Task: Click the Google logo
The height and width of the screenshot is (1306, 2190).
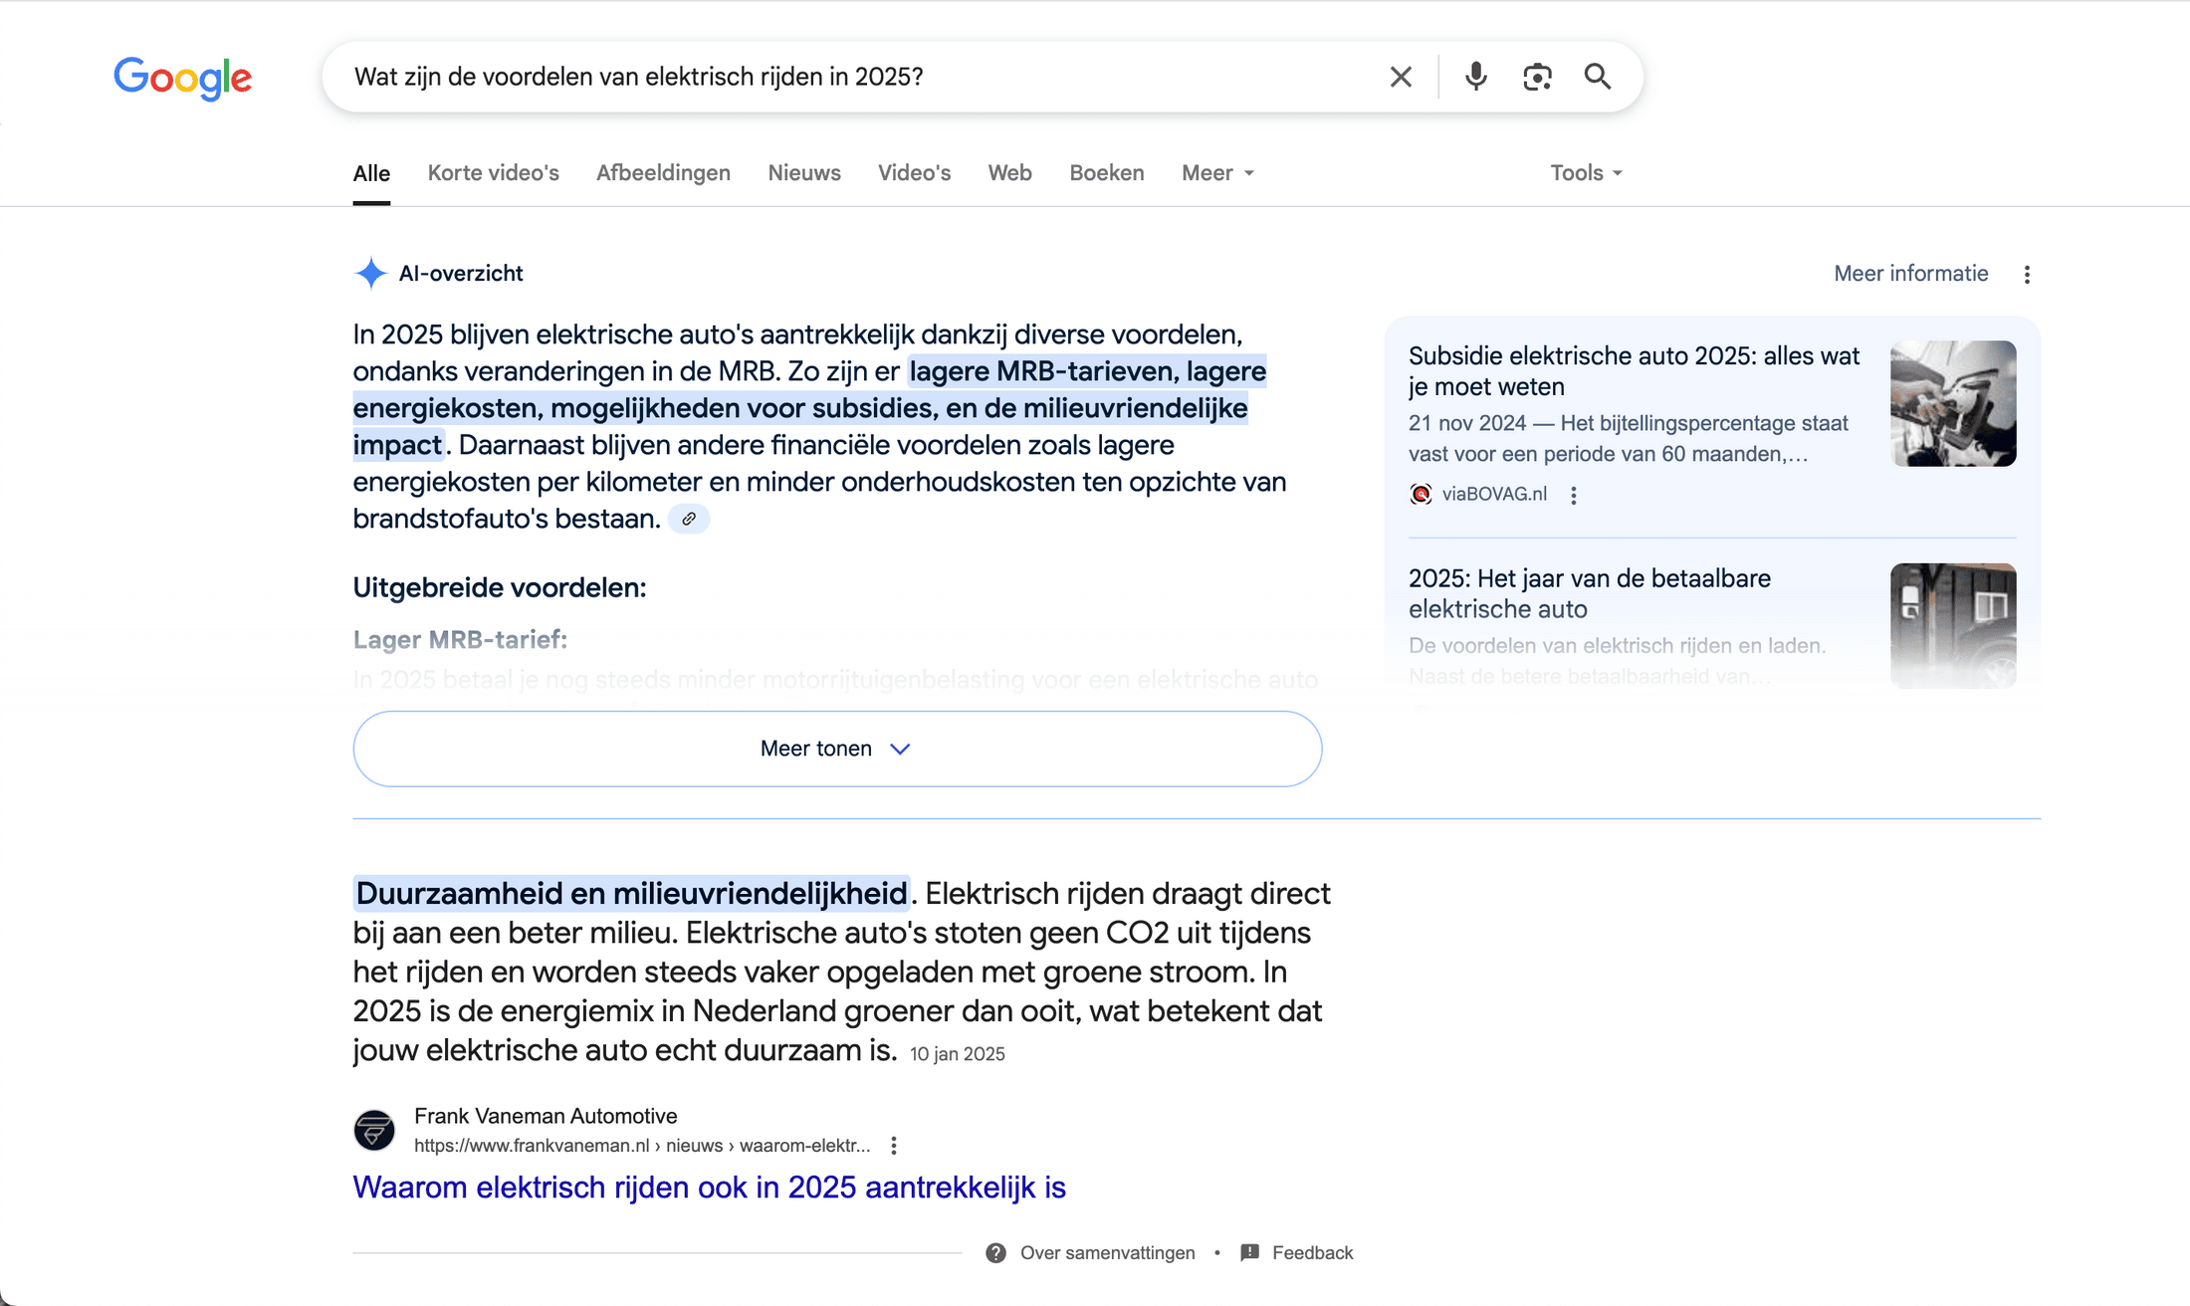Action: tap(182, 78)
